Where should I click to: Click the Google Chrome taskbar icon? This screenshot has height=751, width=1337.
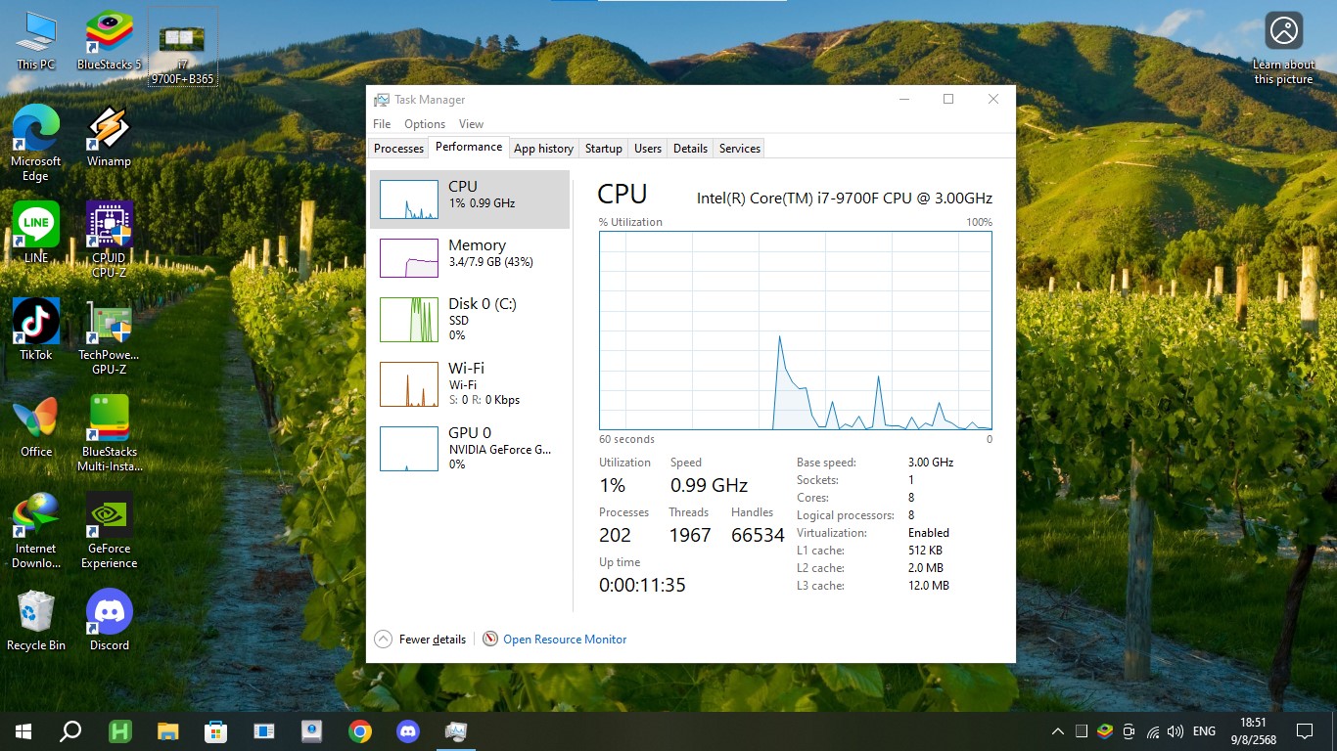(x=360, y=730)
